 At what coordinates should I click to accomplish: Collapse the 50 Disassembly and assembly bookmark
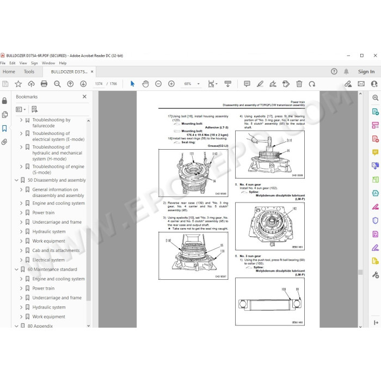pos(16,180)
